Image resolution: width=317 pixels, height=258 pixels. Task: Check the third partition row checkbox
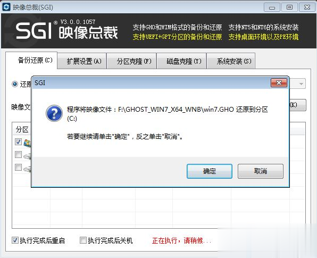[x=18, y=167]
